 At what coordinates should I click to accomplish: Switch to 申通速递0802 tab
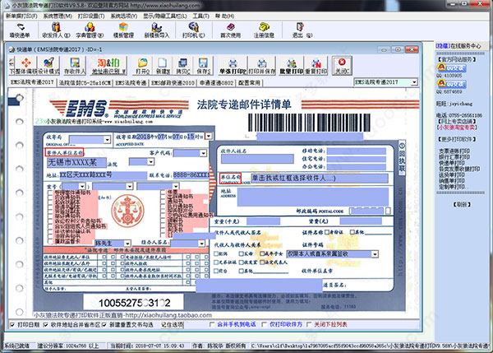(x=217, y=83)
